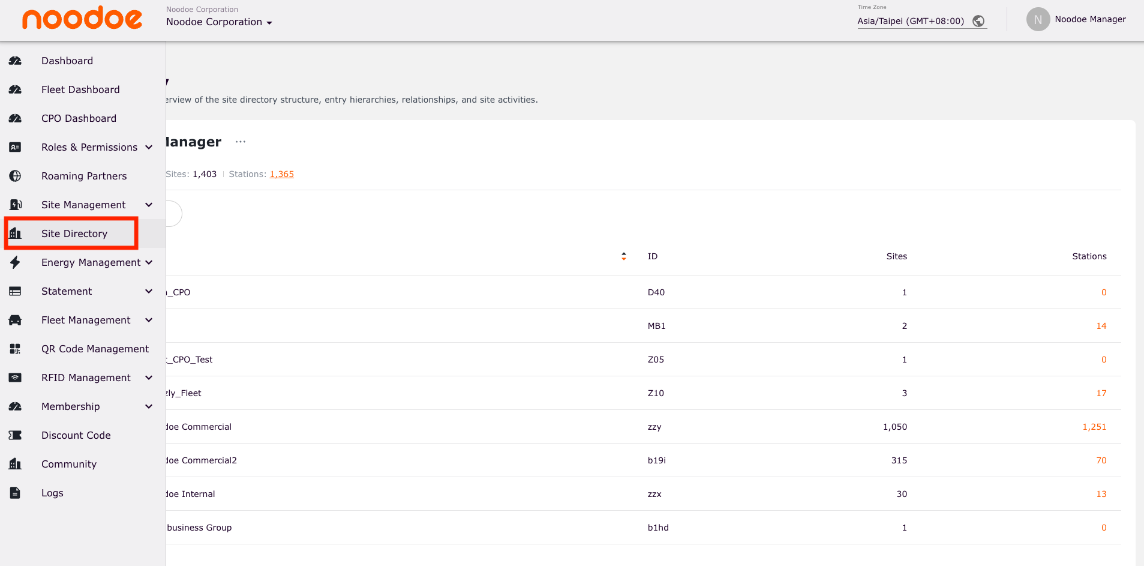Select the QR Code Management icon
The width and height of the screenshot is (1144, 566).
tap(15, 349)
